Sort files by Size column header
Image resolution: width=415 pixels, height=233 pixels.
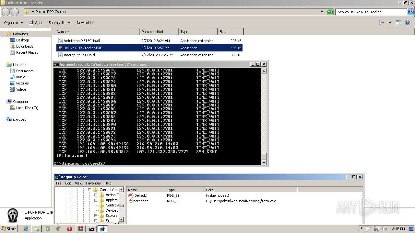click(231, 32)
